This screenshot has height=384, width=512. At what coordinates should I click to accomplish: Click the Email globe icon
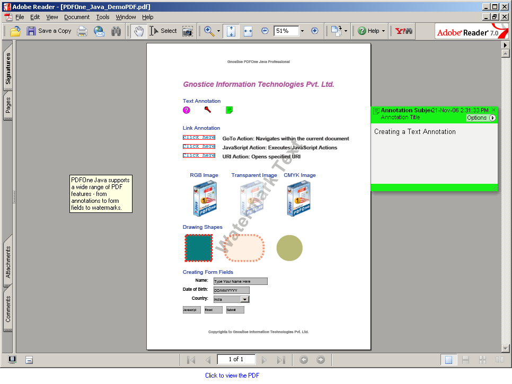pyautogui.click(x=99, y=31)
